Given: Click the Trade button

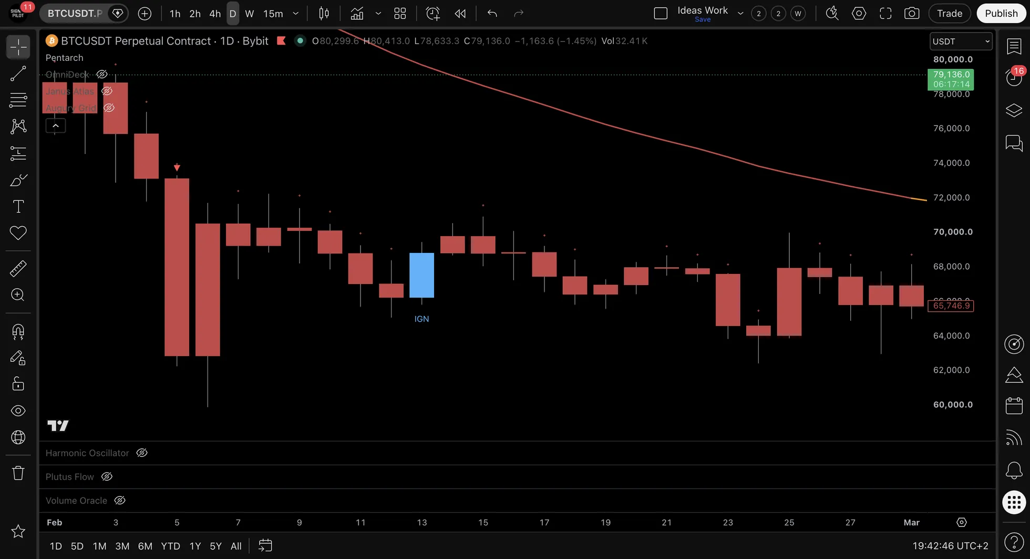Looking at the screenshot, I should click(950, 14).
